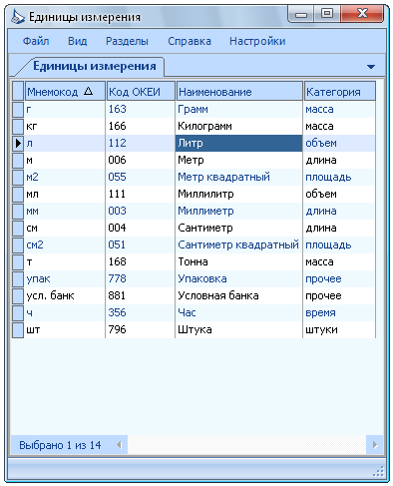Image resolution: width=393 pixels, height=486 pixels.
Task: Select the Литр name cell
Action: coord(239,144)
